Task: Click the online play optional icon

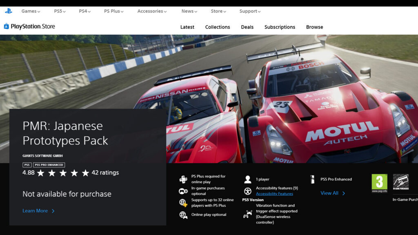Action: pos(183,215)
